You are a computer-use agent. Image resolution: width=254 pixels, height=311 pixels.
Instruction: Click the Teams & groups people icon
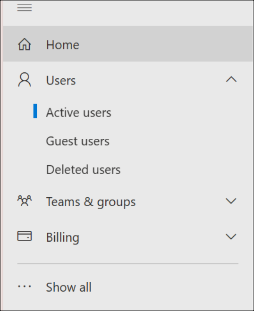point(25,201)
